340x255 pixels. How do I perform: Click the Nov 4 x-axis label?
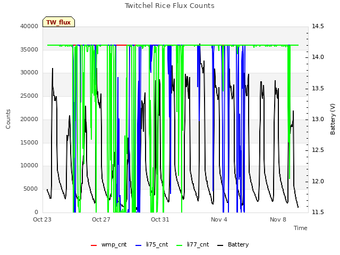point(219,219)
